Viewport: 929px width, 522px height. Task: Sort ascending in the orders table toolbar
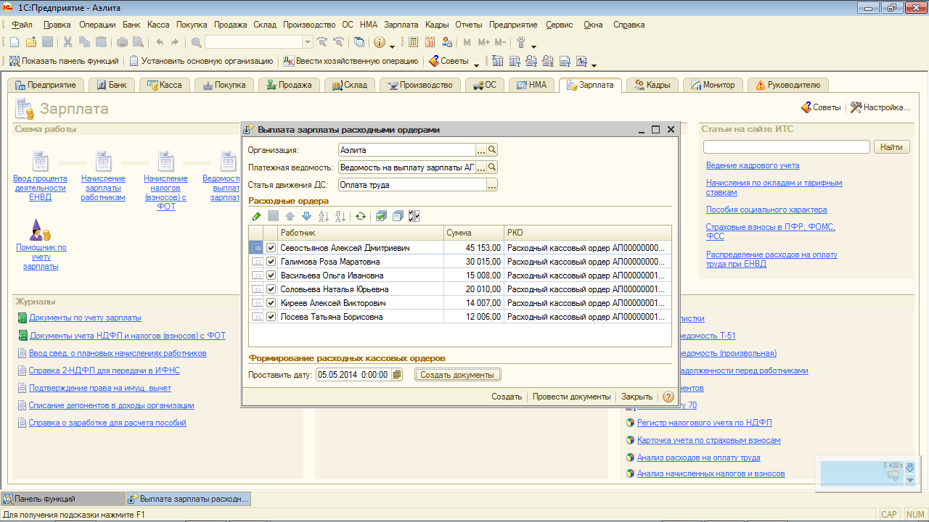coord(324,216)
